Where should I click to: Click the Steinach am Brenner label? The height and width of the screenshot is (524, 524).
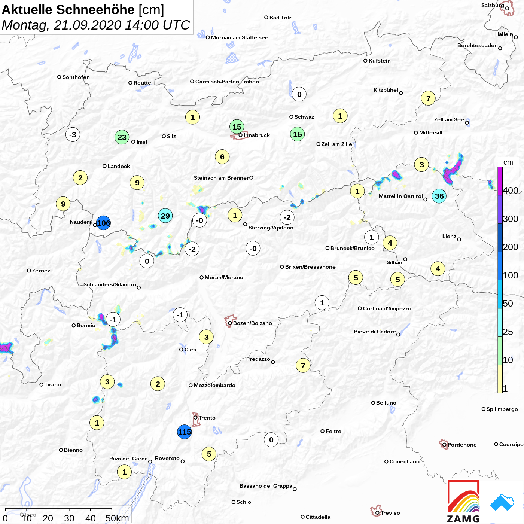[x=221, y=178]
